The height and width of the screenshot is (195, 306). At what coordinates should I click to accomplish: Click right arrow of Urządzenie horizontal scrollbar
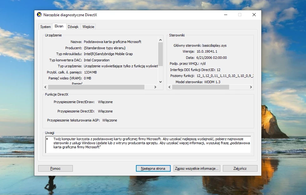pos(155,87)
